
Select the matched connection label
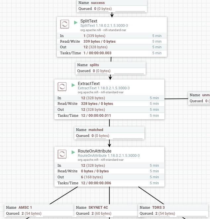[109, 133]
